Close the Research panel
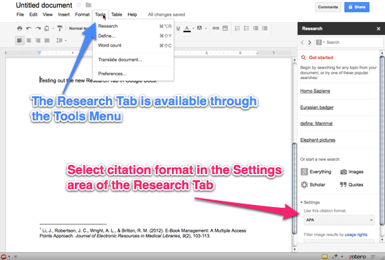Image resolution: width=385 pixels, height=260 pixels. click(x=378, y=29)
